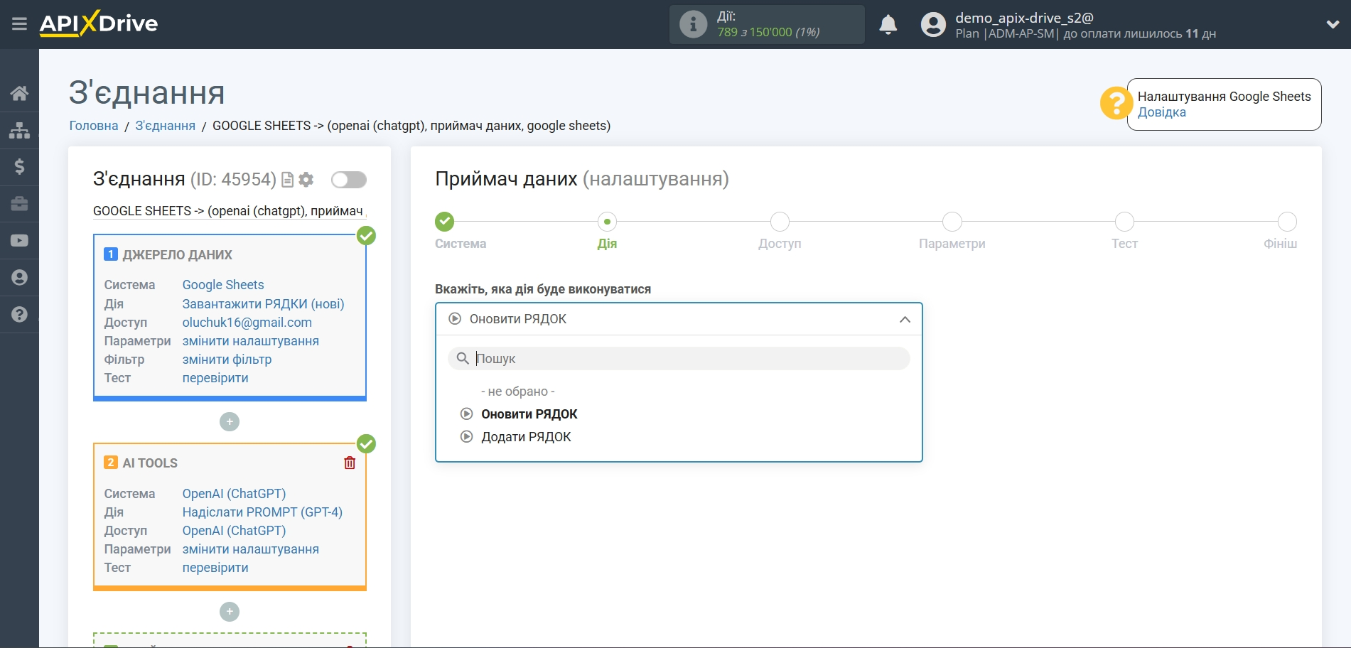Click the demo_apix-drive_s2@ account name
Viewport: 1351px width, 648px height.
click(1024, 18)
